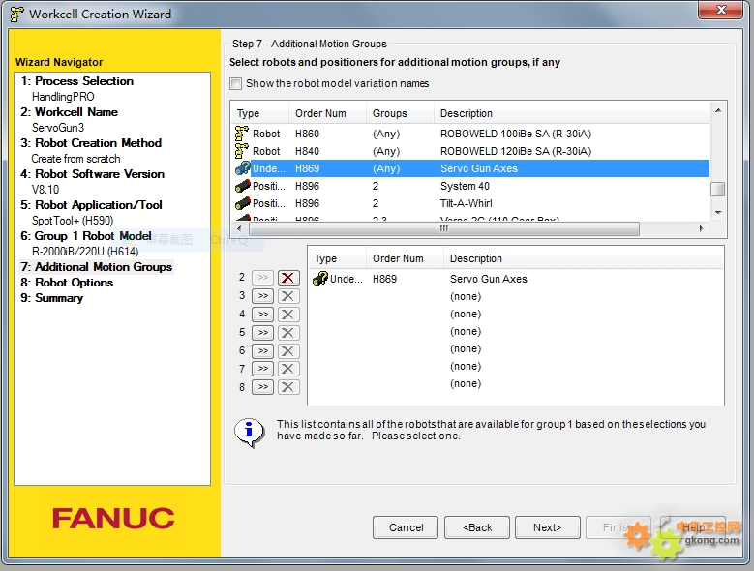Click the blue information icon
Viewport: 754px width, 571px height.
pyautogui.click(x=249, y=431)
